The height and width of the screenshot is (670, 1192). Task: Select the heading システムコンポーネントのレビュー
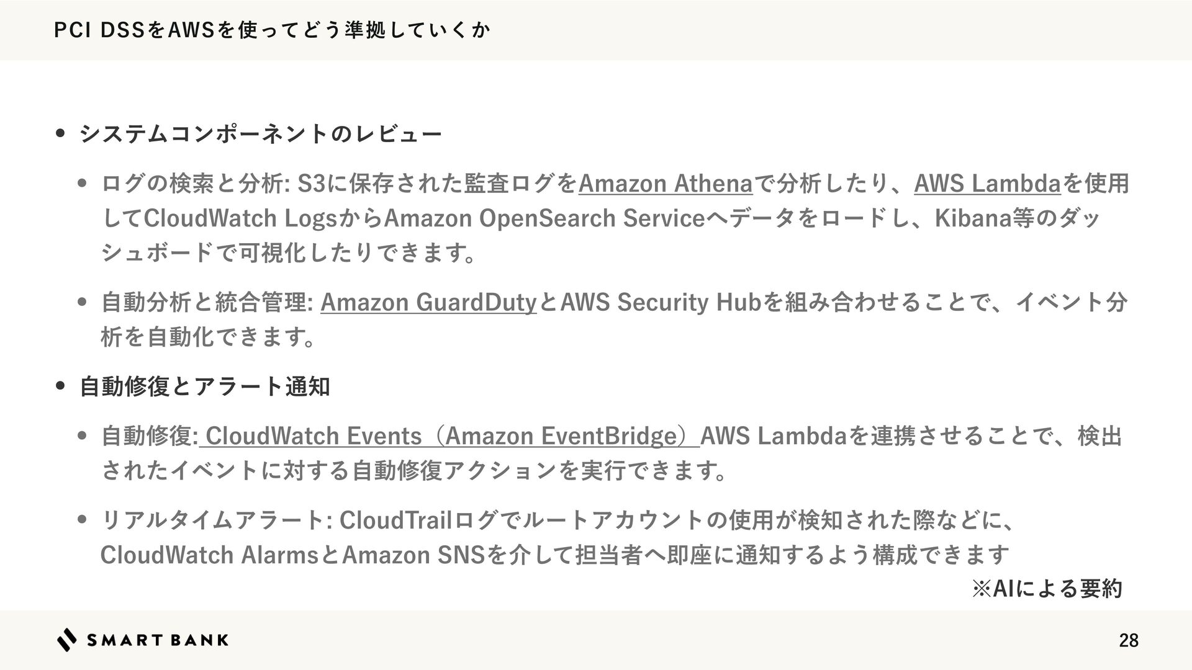[261, 133]
